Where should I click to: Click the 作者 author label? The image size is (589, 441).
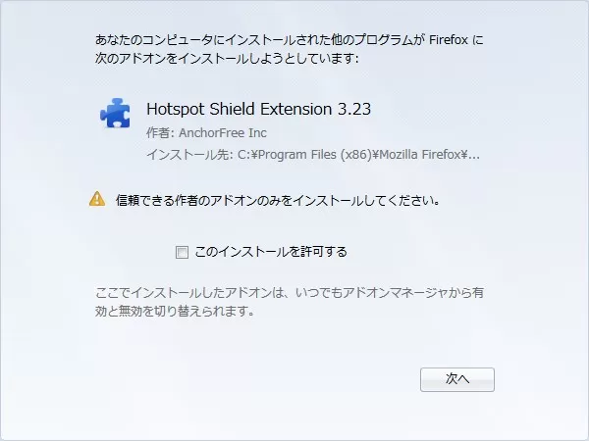click(160, 132)
